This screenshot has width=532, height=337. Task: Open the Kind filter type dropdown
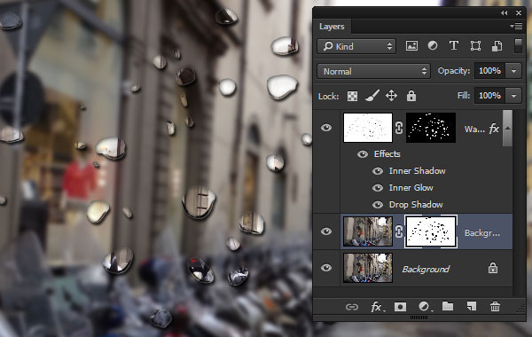tap(356, 46)
